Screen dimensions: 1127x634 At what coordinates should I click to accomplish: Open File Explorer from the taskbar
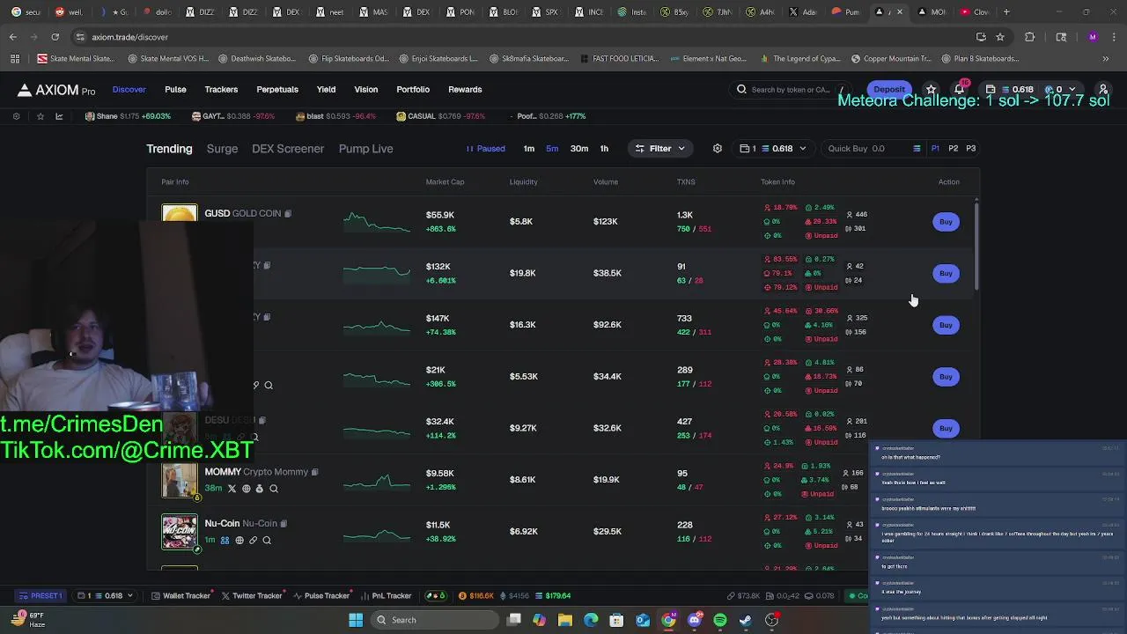pos(565,620)
